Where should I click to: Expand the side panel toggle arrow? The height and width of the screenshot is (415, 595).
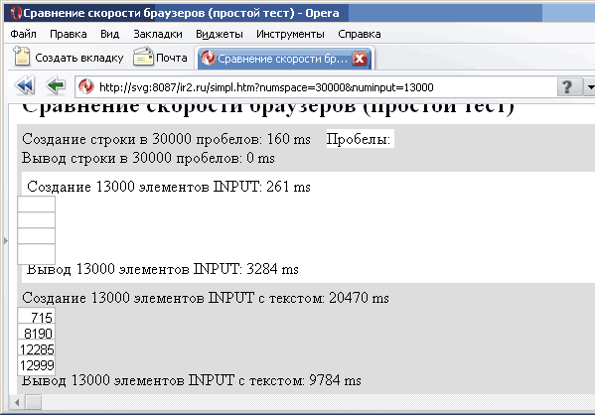[5, 240]
